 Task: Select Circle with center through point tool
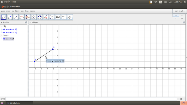[x=34, y=17]
